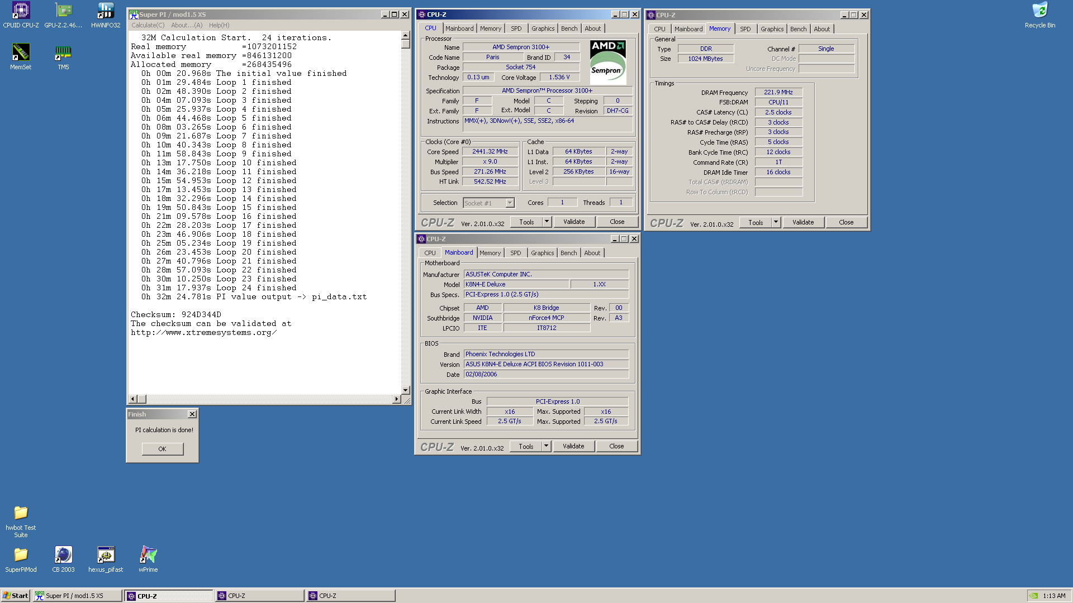The width and height of the screenshot is (1073, 603).
Task: Open CPU tab in Memory window
Action: 660,29
